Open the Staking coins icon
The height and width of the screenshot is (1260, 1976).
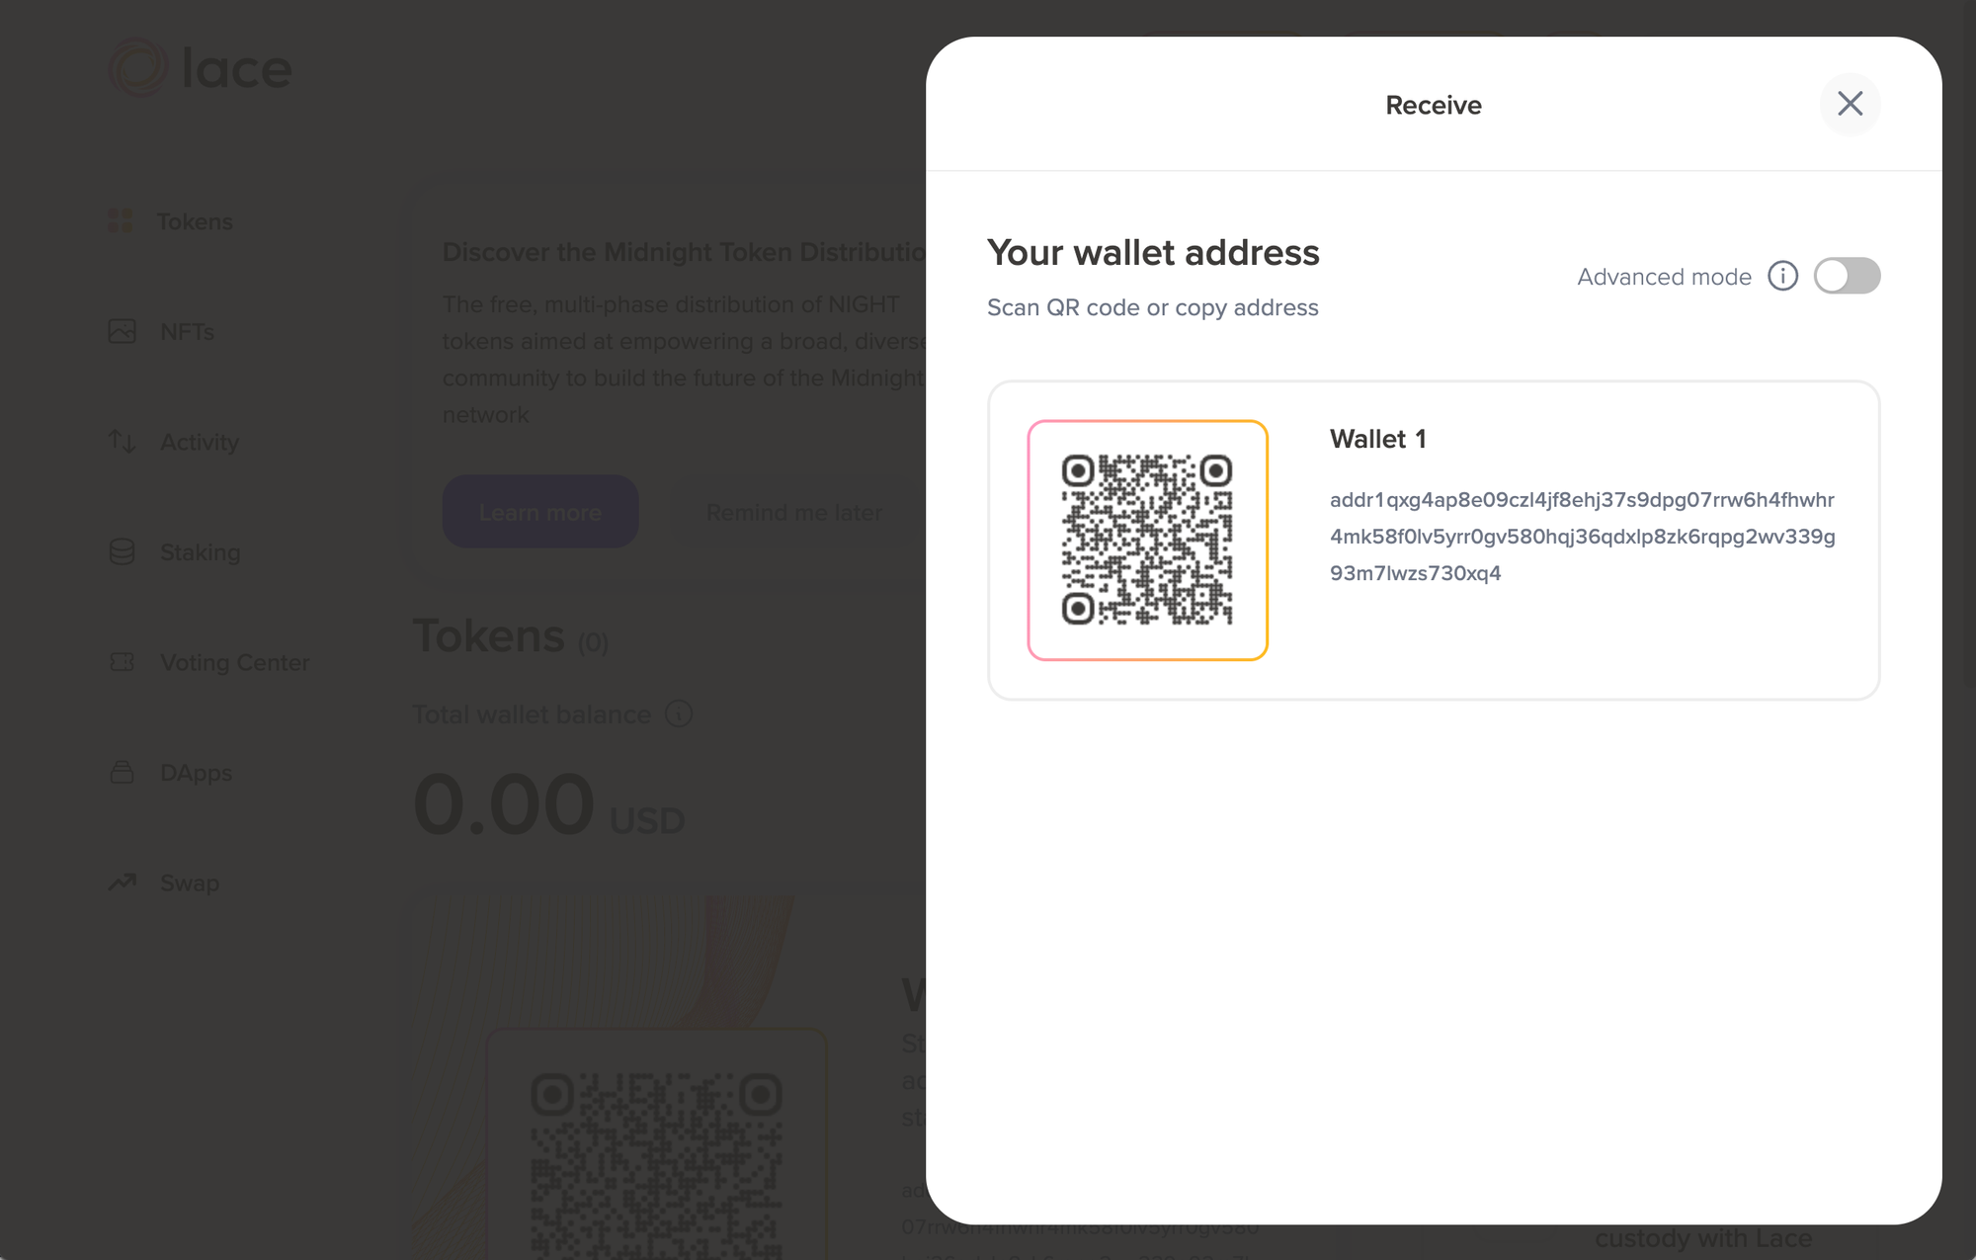click(122, 551)
